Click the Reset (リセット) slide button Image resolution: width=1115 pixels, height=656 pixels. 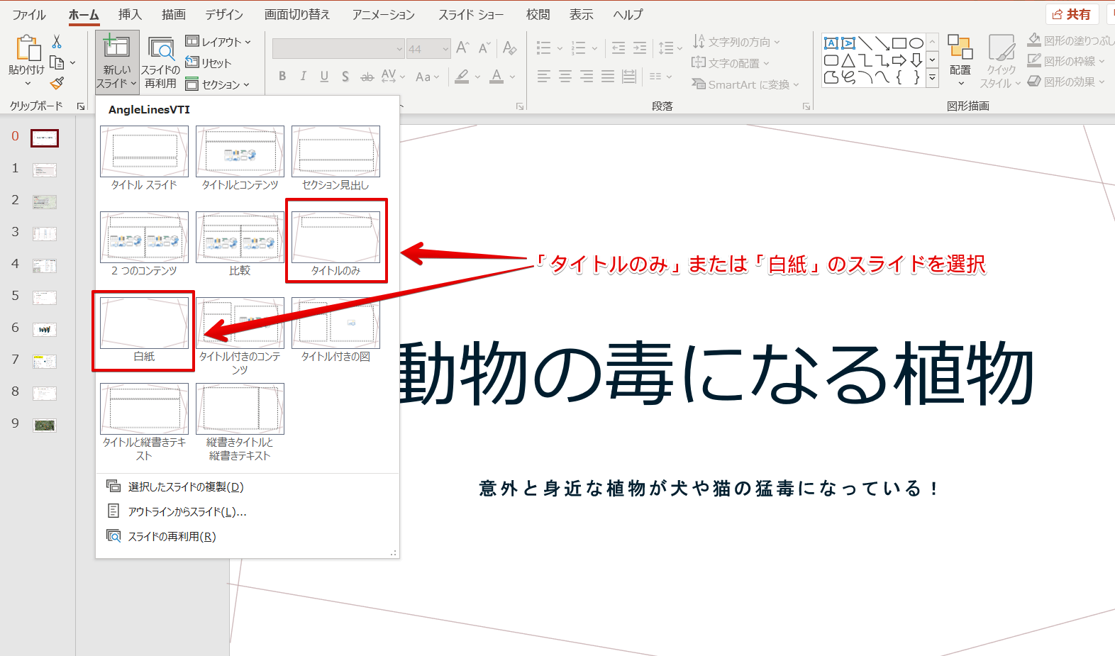(209, 63)
